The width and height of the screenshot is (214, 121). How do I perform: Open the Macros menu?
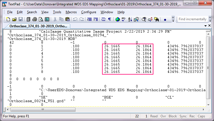pyautogui.click(x=71, y=12)
